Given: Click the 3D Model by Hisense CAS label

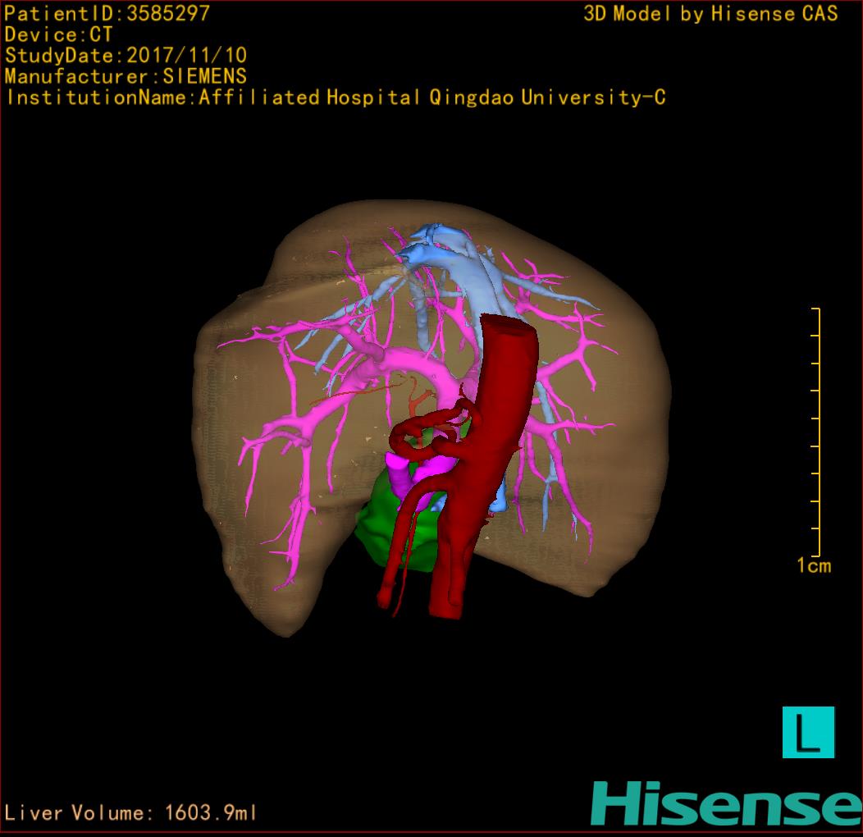Looking at the screenshot, I should click(x=710, y=13).
